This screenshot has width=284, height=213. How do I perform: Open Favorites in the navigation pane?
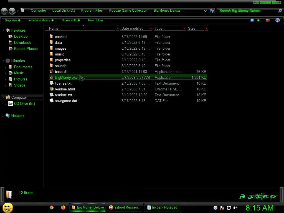click(x=18, y=30)
